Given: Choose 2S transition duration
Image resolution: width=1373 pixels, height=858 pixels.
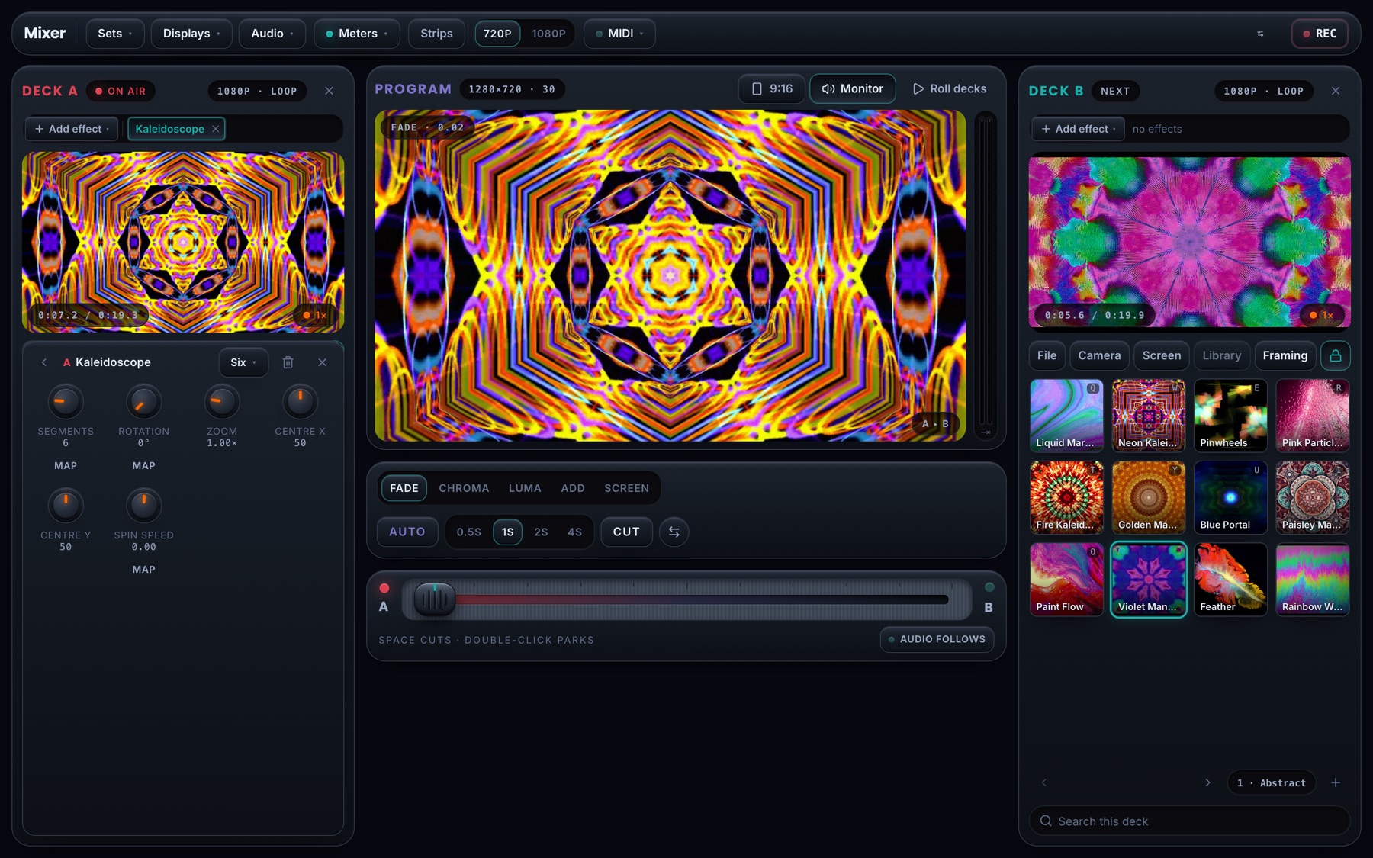Looking at the screenshot, I should point(541,532).
